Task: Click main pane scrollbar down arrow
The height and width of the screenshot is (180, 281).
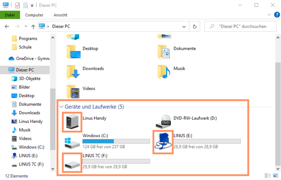Action: click(278, 169)
